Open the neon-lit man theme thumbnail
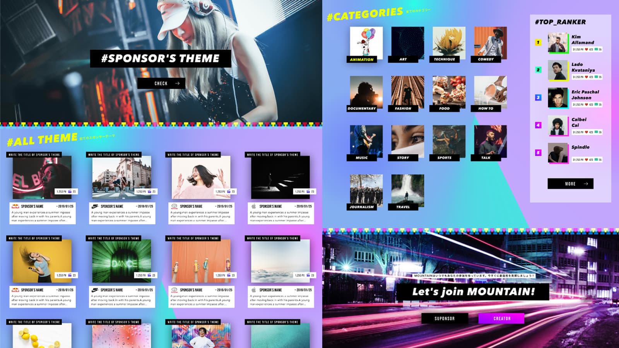Screen dimensions: 619x348 pyautogui.click(x=42, y=177)
